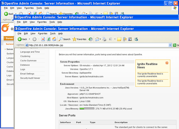179x129 pixels.
Task: Click the page icon in the front window title bar
Action: (16, 29)
